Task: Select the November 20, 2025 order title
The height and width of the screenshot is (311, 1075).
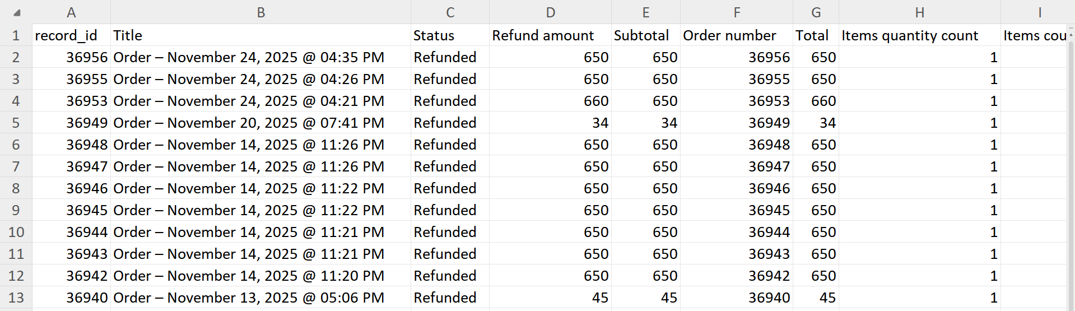Action: click(x=260, y=123)
